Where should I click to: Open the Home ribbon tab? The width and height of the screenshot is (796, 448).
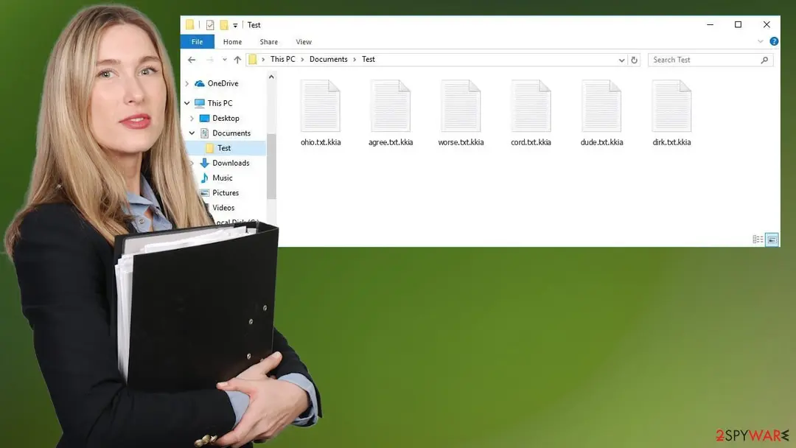(x=232, y=41)
